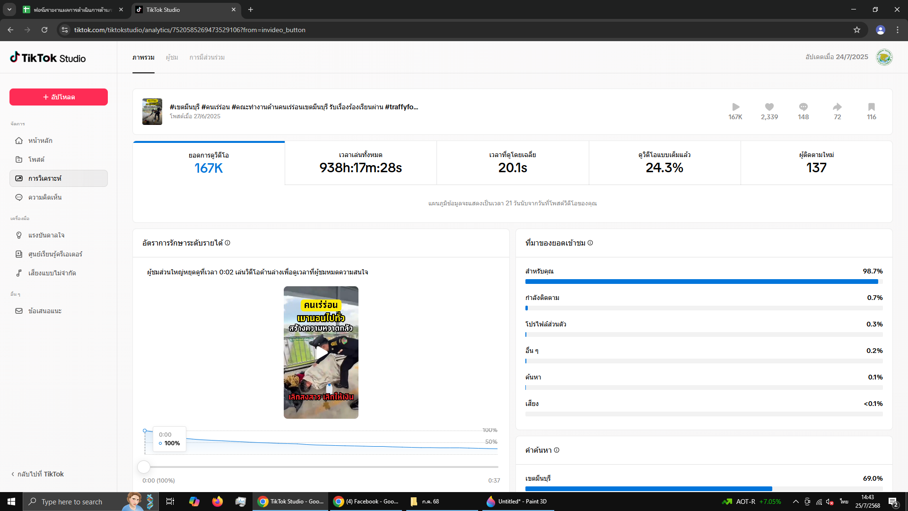Open the Windows Start menu

tap(11, 502)
